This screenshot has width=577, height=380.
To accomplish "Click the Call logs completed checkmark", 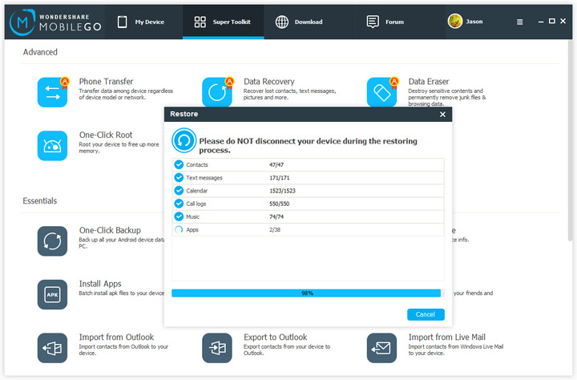I will tap(179, 204).
